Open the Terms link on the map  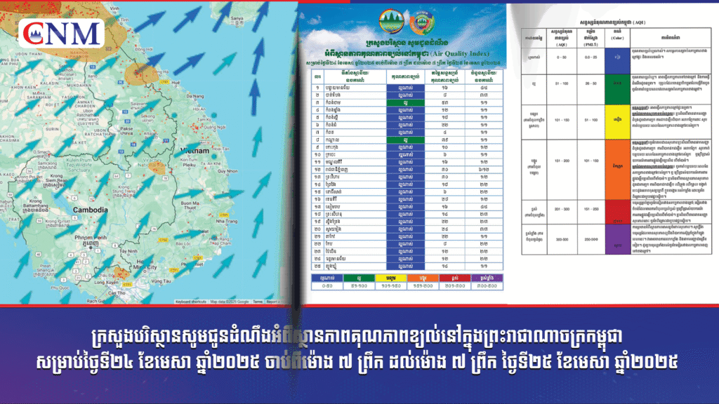click(x=258, y=302)
